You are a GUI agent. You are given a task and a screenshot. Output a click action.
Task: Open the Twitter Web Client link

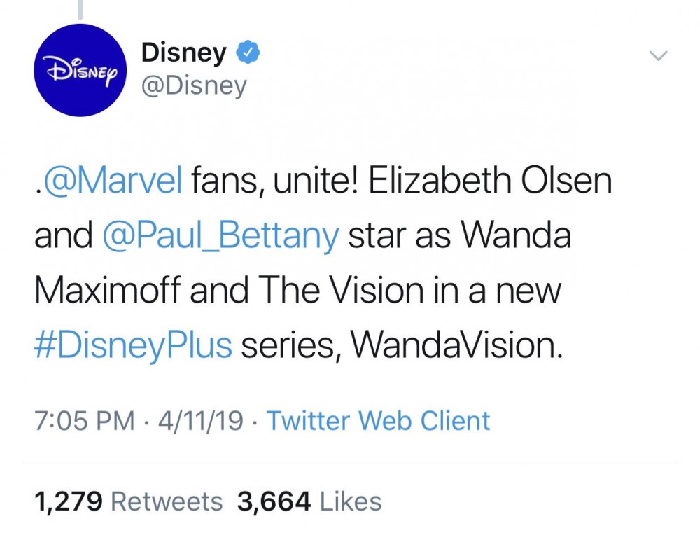[378, 421]
